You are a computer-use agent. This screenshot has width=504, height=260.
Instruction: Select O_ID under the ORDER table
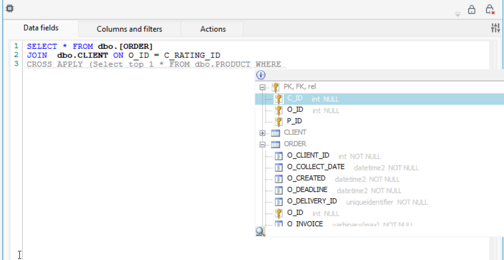pyautogui.click(x=295, y=213)
